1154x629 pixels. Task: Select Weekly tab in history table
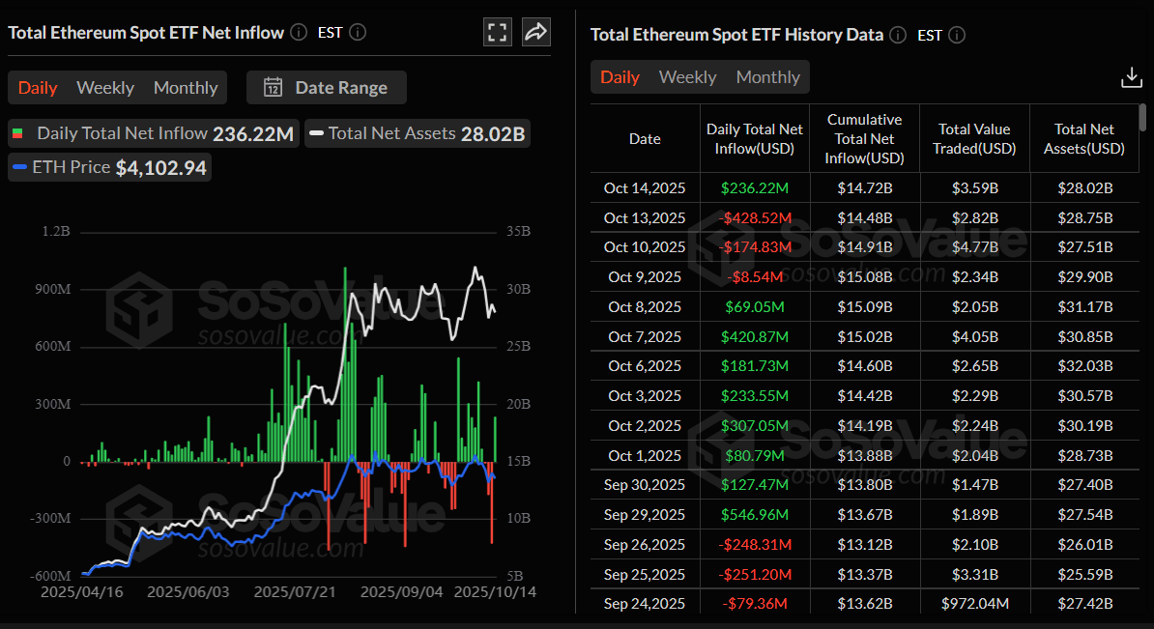click(x=687, y=77)
